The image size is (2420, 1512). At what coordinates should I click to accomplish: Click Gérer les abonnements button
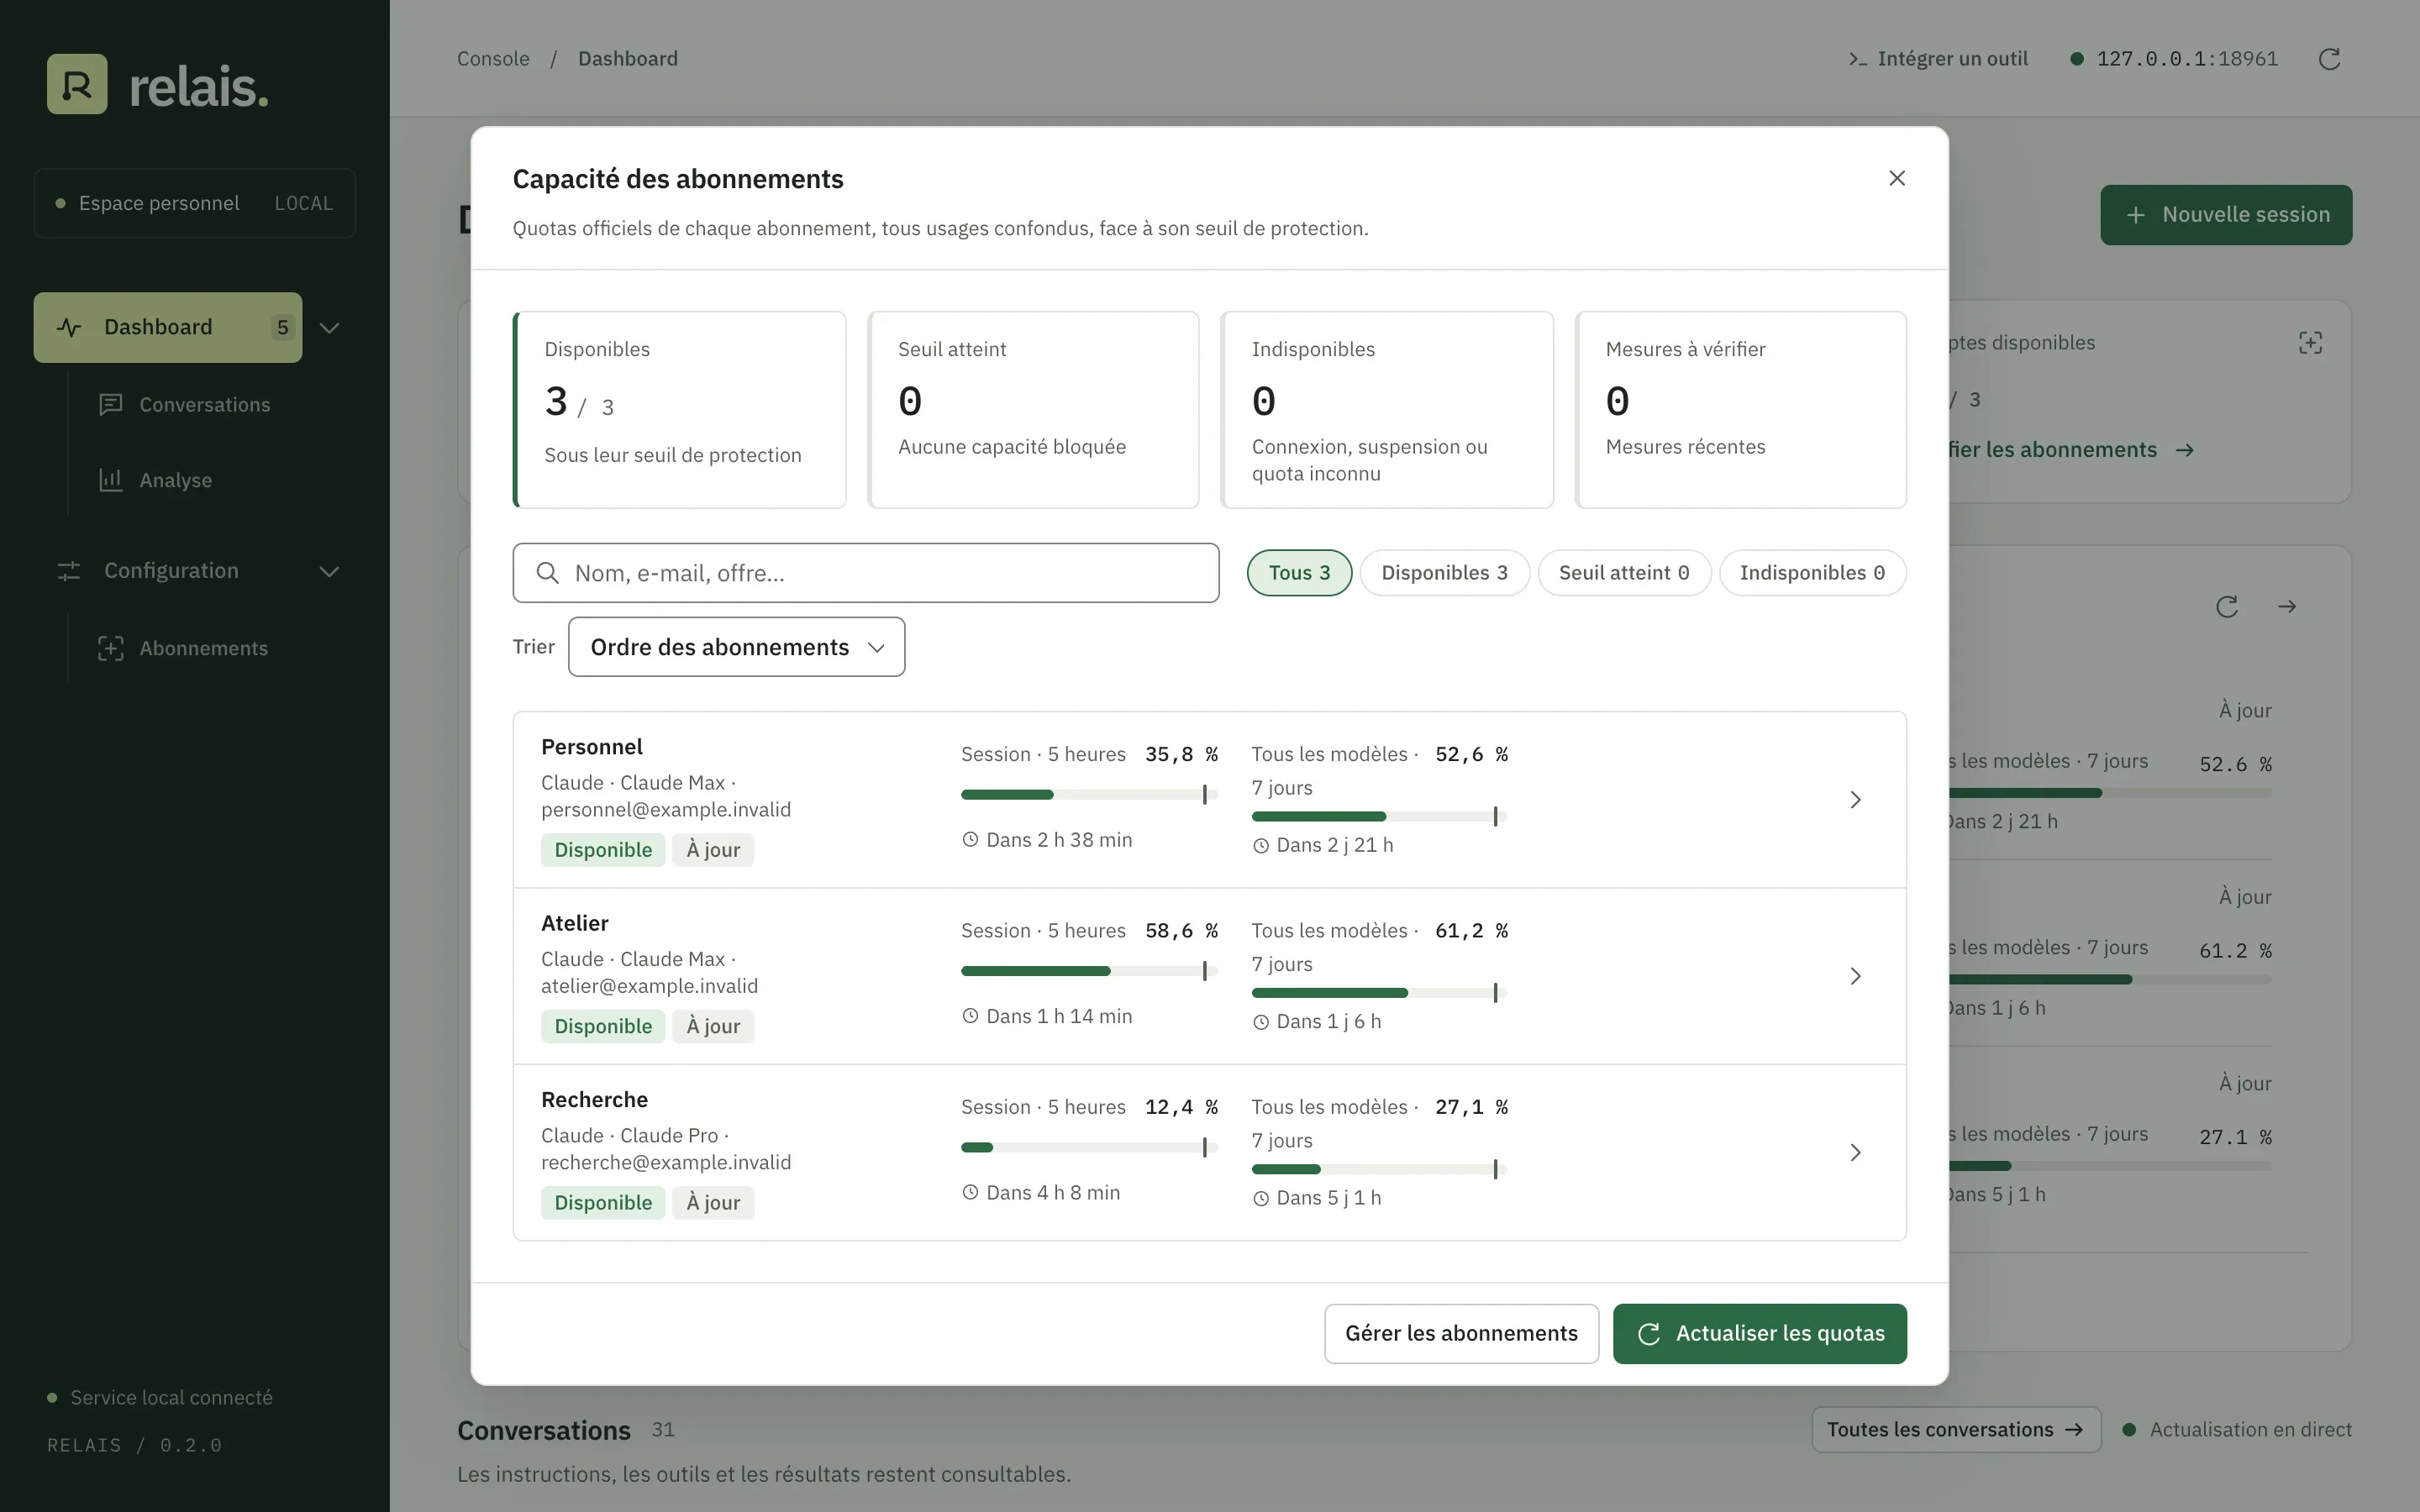(x=1461, y=1334)
